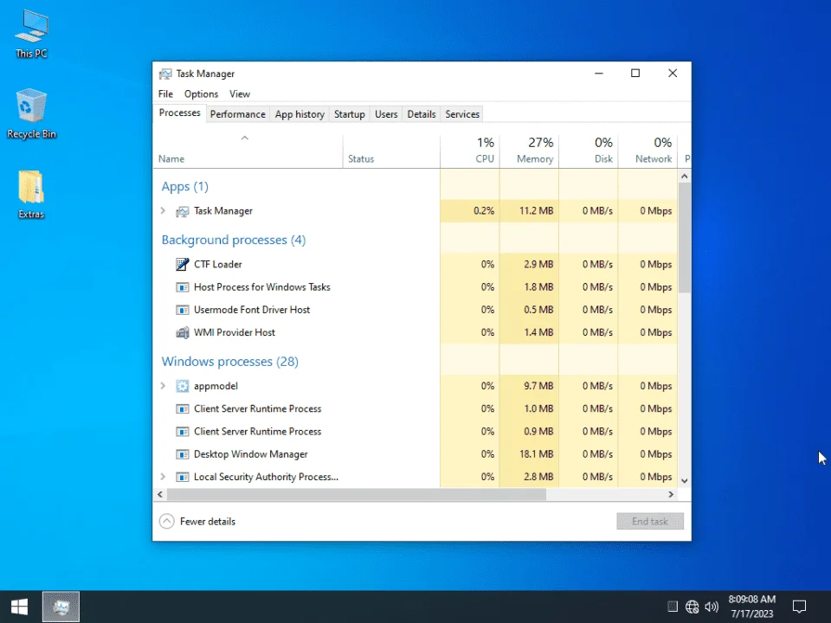The height and width of the screenshot is (623, 831).
Task: Switch to the Services tab
Action: [x=462, y=114]
